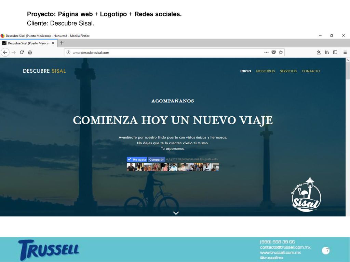Viewport: 350px width, 262px height.
Task: Click the page number 7 badge
Action: [326, 250]
